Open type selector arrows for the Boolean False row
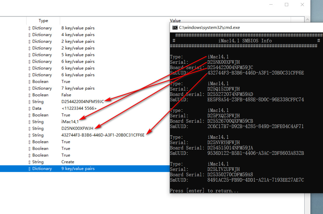The height and width of the screenshot is (214, 323). [29, 95]
